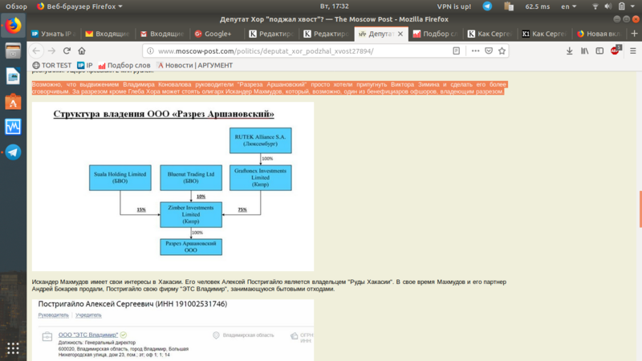Close the Депутат tab
642x361 pixels.
[x=400, y=34]
